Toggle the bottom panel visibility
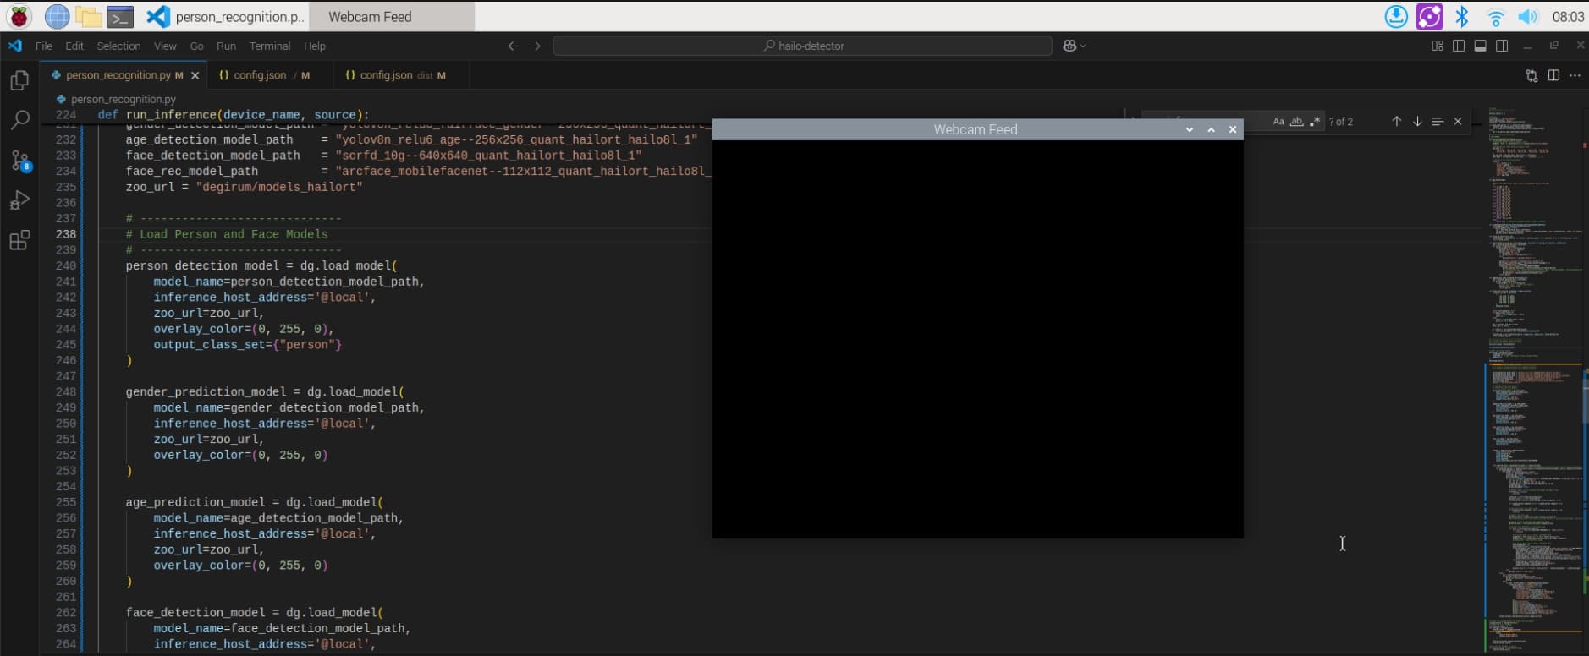The image size is (1589, 656). [1480, 46]
